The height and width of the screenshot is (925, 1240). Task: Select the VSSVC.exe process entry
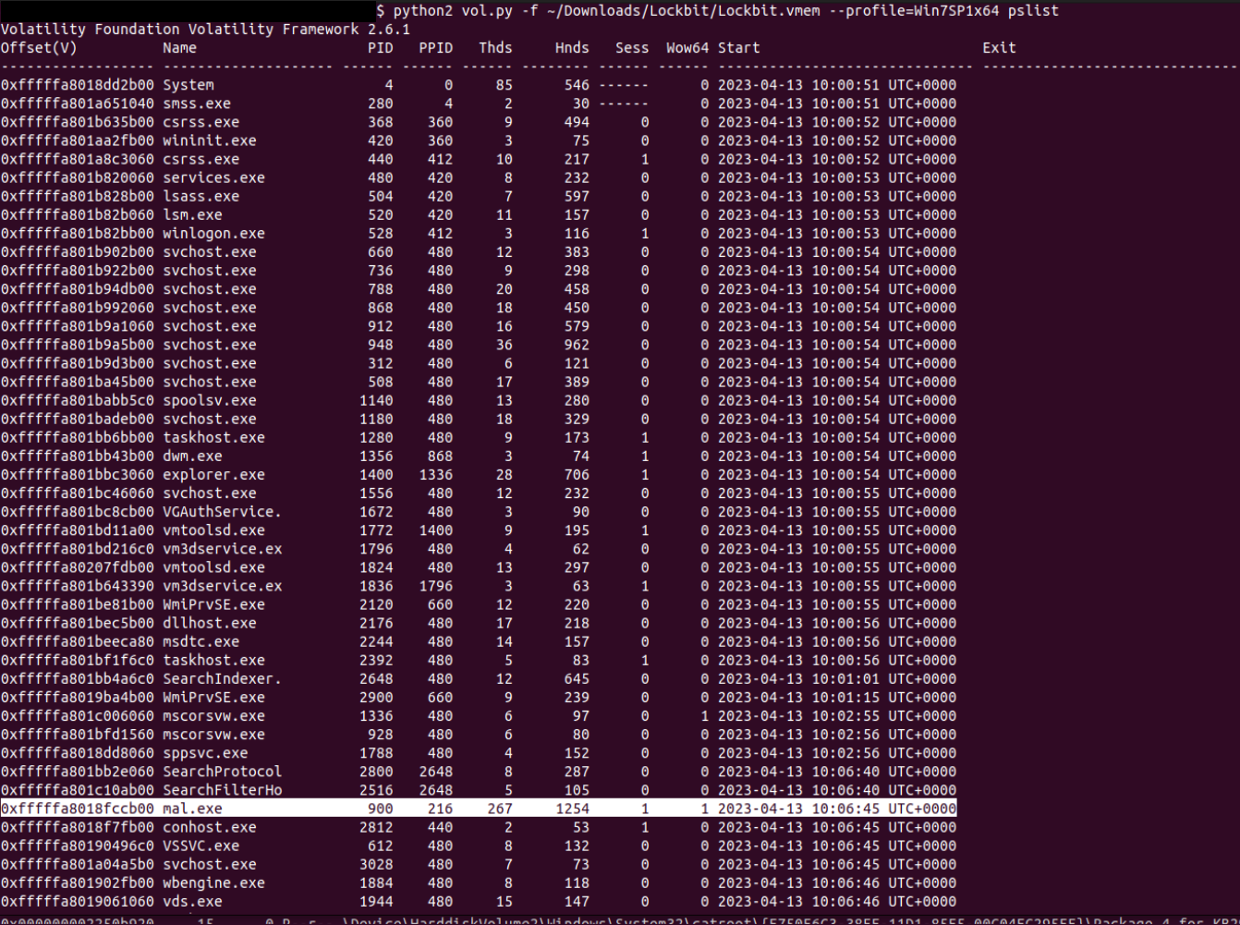point(201,846)
